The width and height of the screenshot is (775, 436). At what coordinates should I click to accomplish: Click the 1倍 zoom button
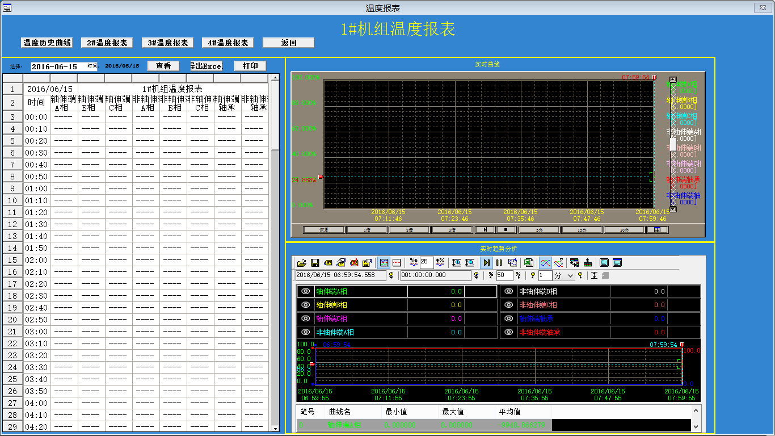pos(367,230)
